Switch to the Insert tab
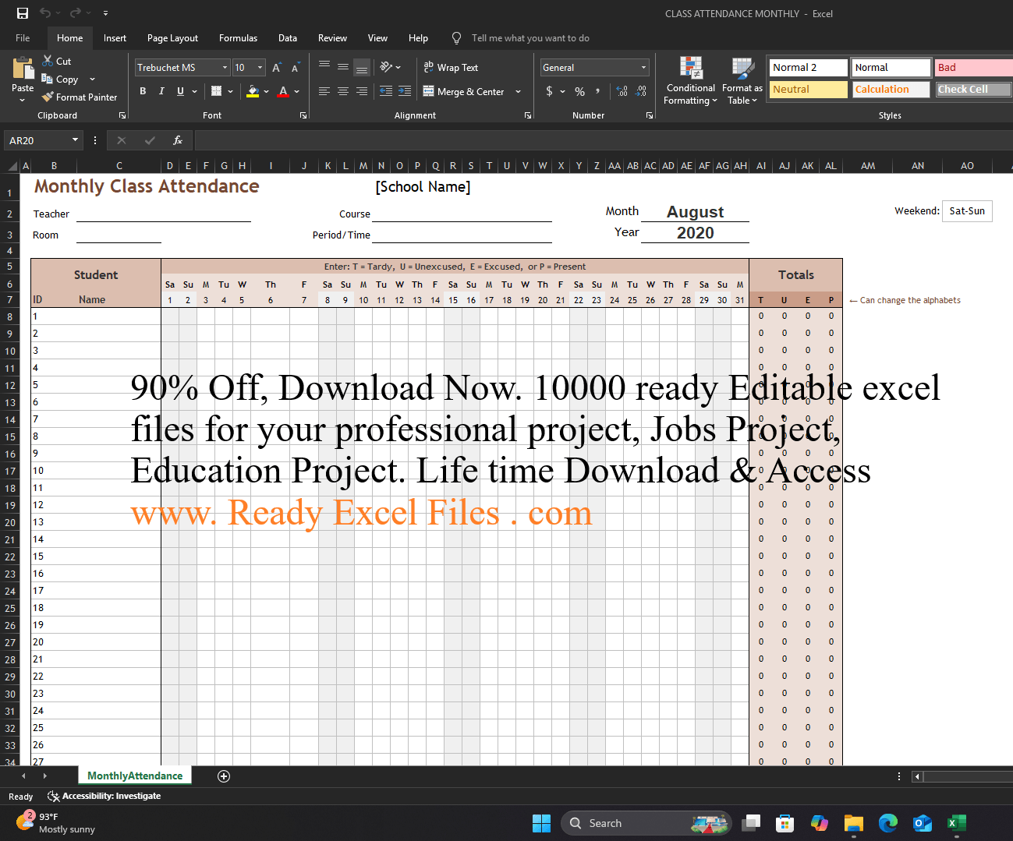 tap(115, 37)
